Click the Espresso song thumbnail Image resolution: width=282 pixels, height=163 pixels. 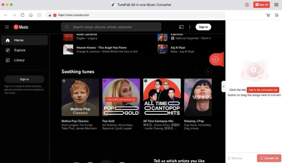pos(163,37)
